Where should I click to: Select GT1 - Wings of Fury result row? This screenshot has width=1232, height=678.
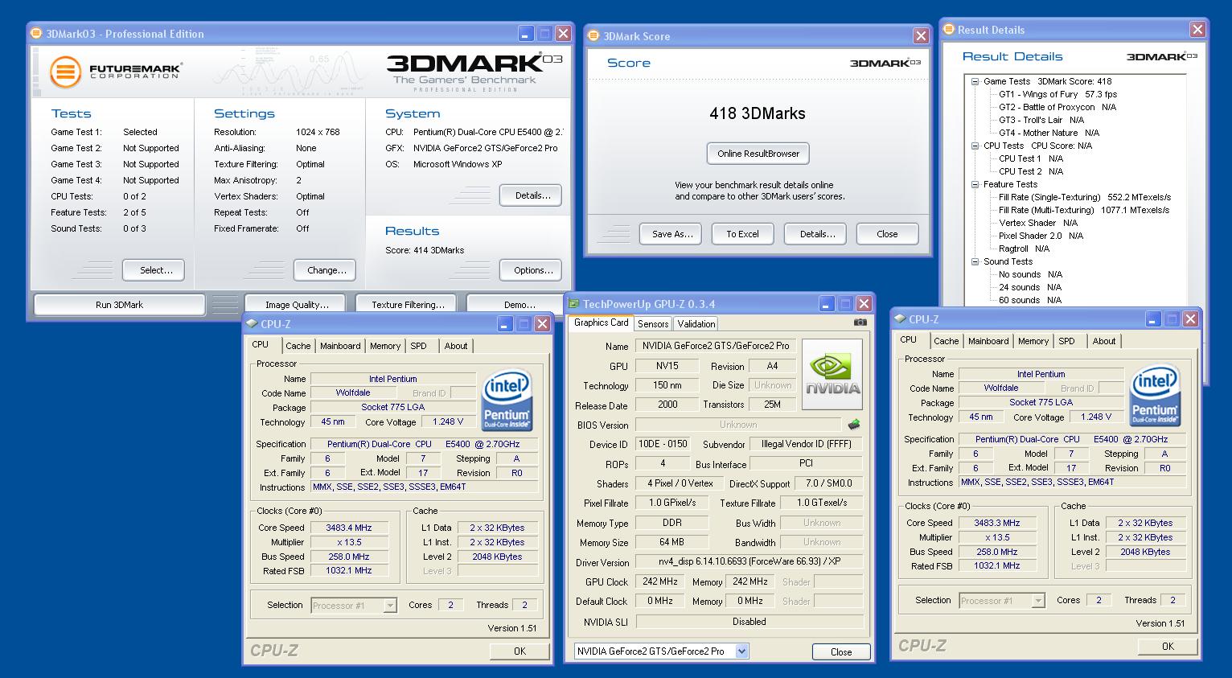click(x=1057, y=94)
